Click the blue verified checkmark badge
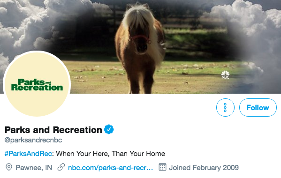281x178 pixels. [x=109, y=129]
